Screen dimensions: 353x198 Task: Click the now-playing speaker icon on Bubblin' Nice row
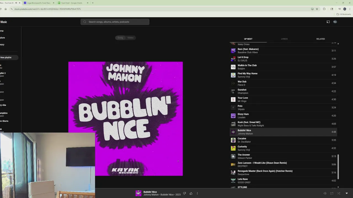pos(233,132)
